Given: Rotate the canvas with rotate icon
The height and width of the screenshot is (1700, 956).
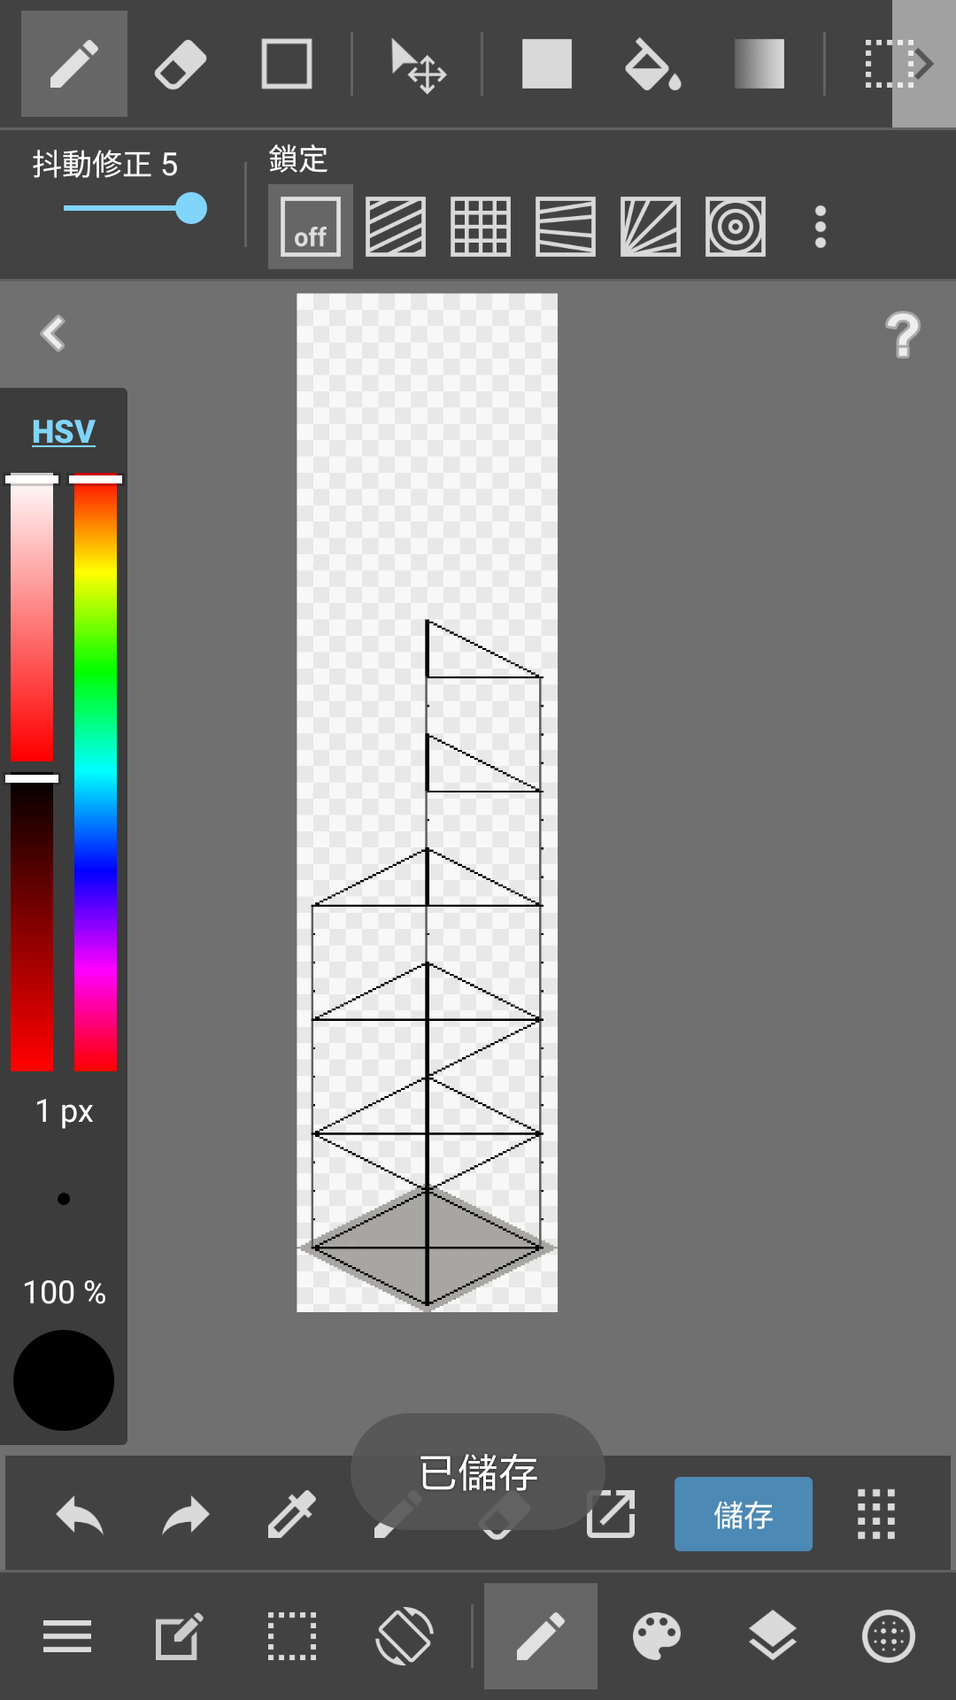Looking at the screenshot, I should (405, 1636).
